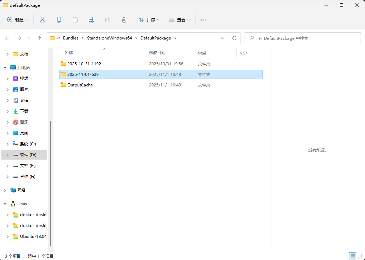Click the Paste clipboard icon
Image resolution: width=365 pixels, height=260 pixels.
tap(75, 20)
